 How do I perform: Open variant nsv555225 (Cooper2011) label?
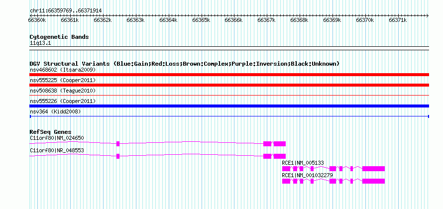tap(63, 81)
